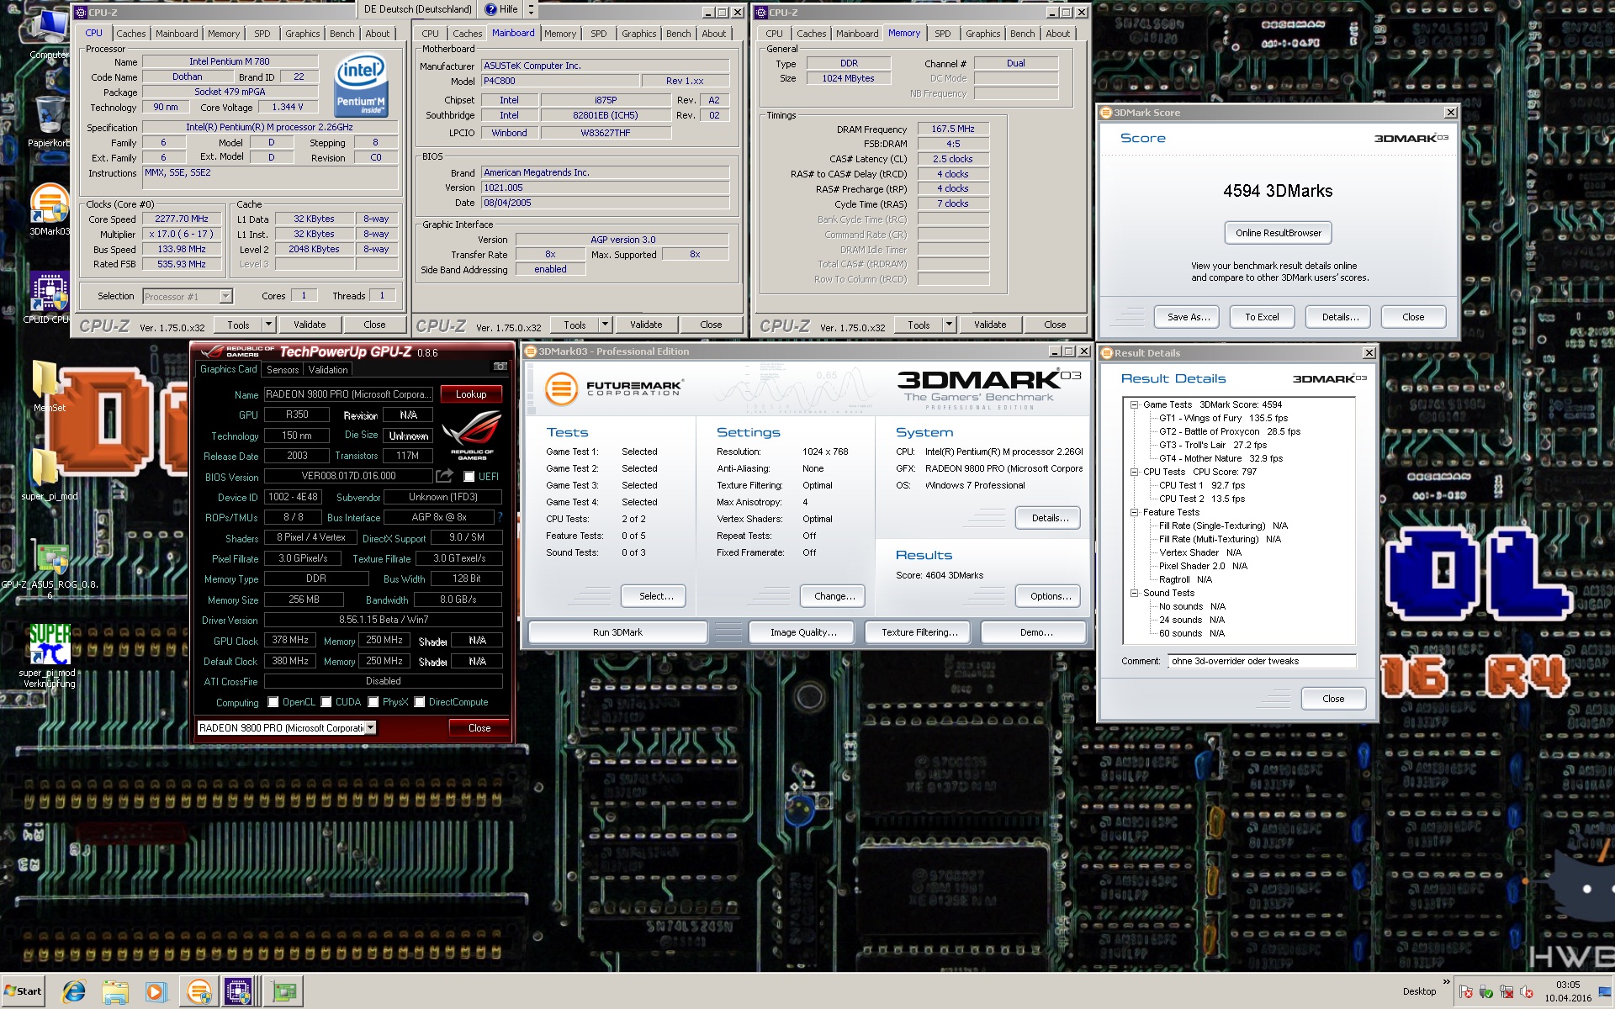The image size is (1615, 1009).
Task: Click Validate in the Memory CPU-Z window
Action: 989,325
